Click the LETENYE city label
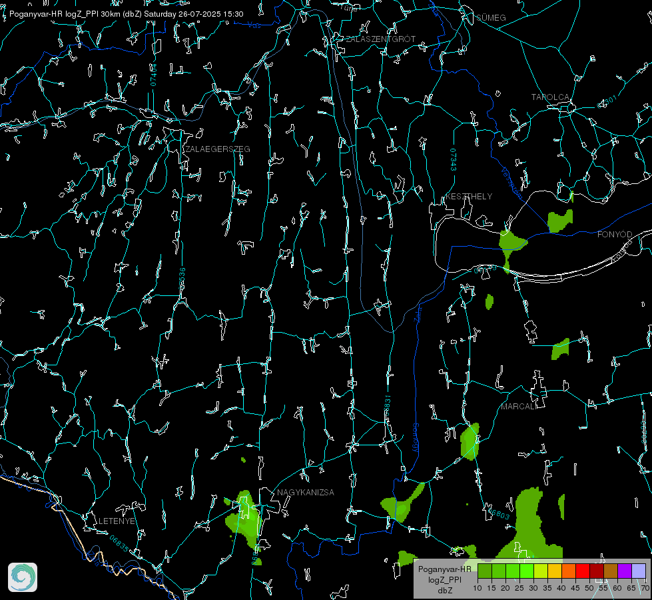652x600 pixels. (x=117, y=521)
